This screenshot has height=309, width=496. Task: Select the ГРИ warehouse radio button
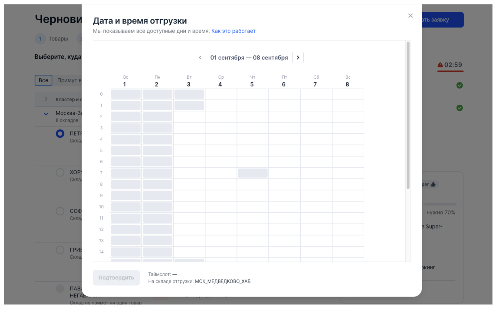(60, 250)
